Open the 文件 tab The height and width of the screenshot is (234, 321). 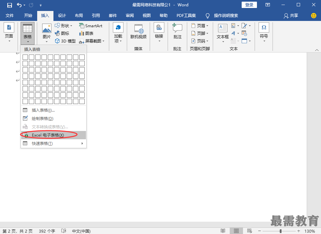pos(9,16)
